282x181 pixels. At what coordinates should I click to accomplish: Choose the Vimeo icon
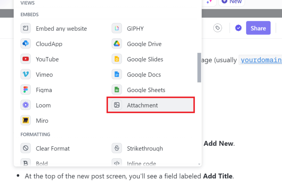tap(25, 75)
